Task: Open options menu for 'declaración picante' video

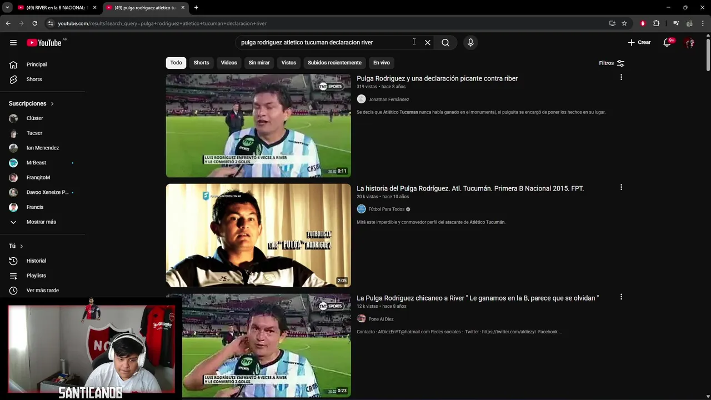Action: (621, 77)
